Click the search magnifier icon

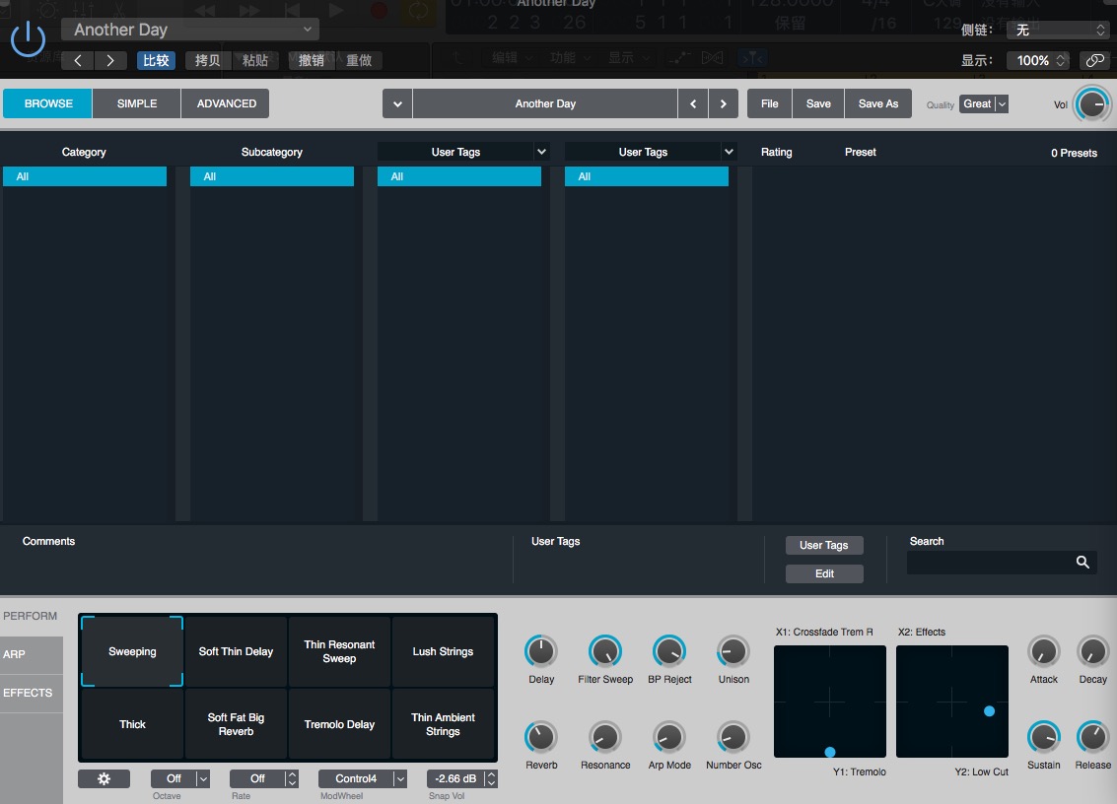point(1082,562)
